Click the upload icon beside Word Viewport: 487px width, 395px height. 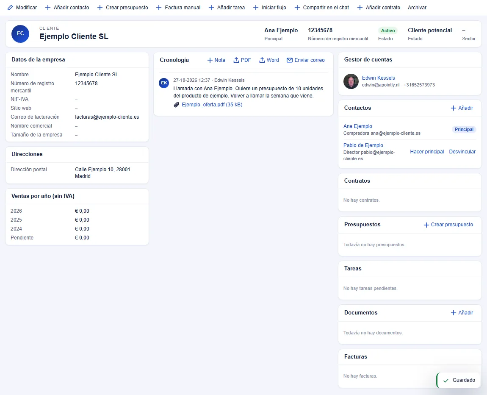coord(262,60)
